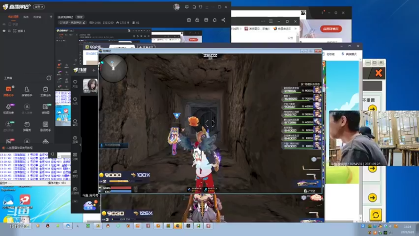419x236 pixels.
Task: Expand the Douyu sidebar with the down chevron
Action: (x=75, y=201)
